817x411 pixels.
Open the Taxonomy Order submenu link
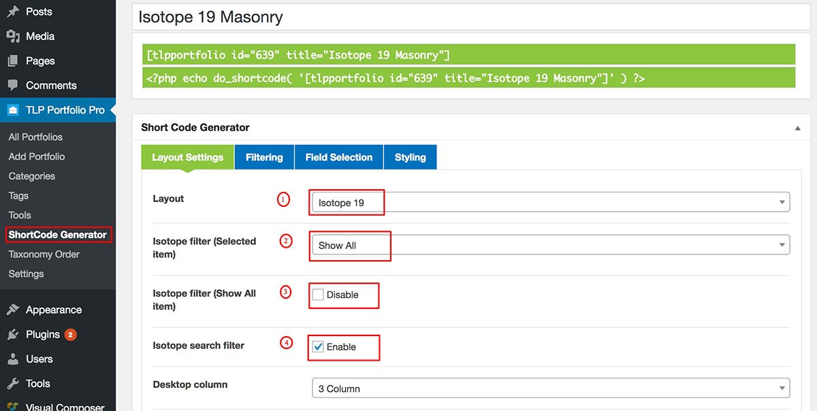coord(44,254)
